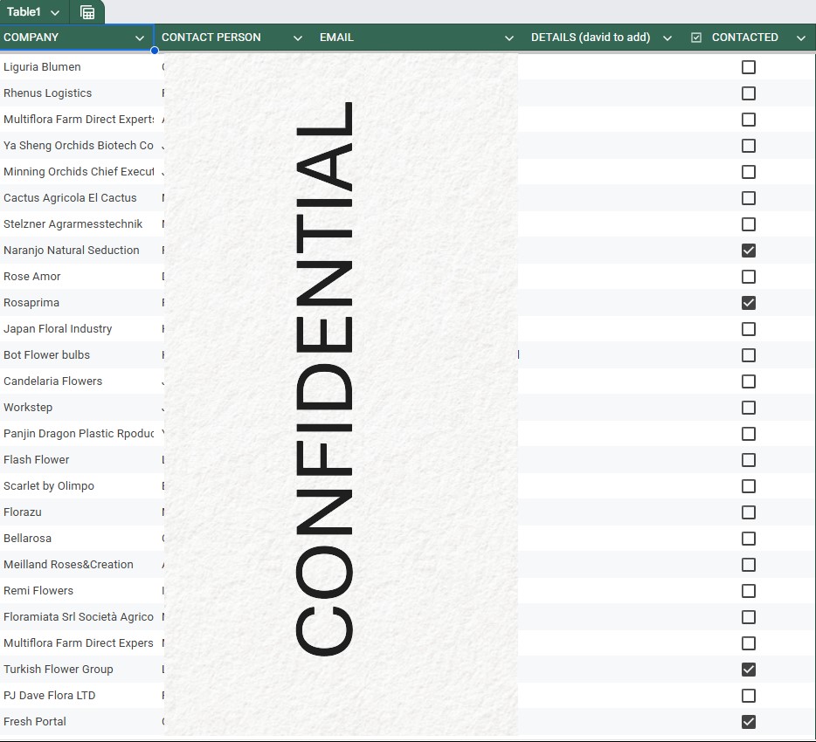The width and height of the screenshot is (816, 742).
Task: Tick the Florazu contacted checkbox
Action: [749, 512]
